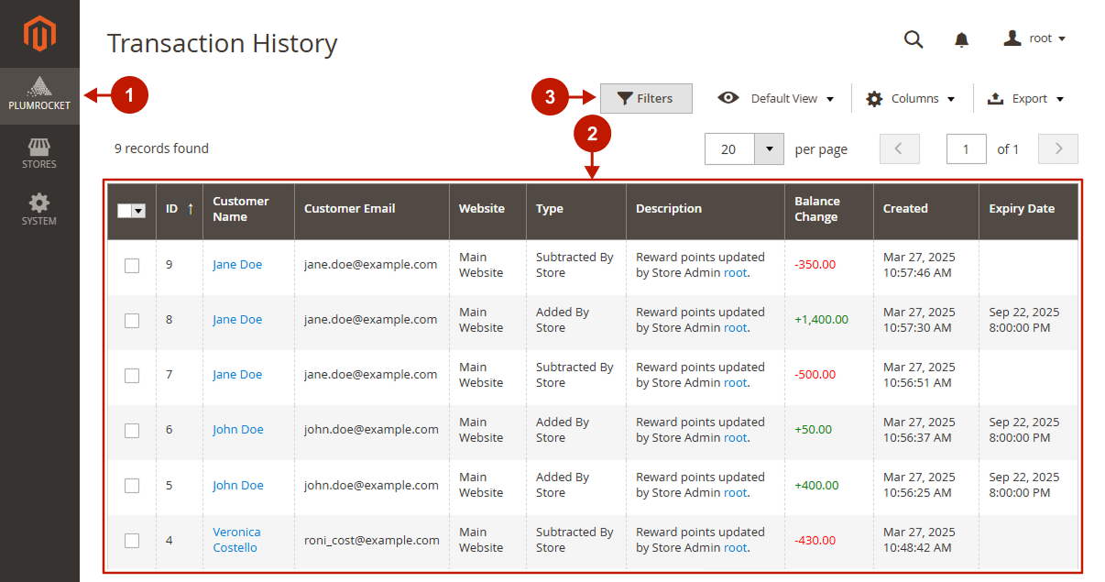Viewport: 1105px width, 582px height.
Task: Click the Filters button
Action: [646, 99]
